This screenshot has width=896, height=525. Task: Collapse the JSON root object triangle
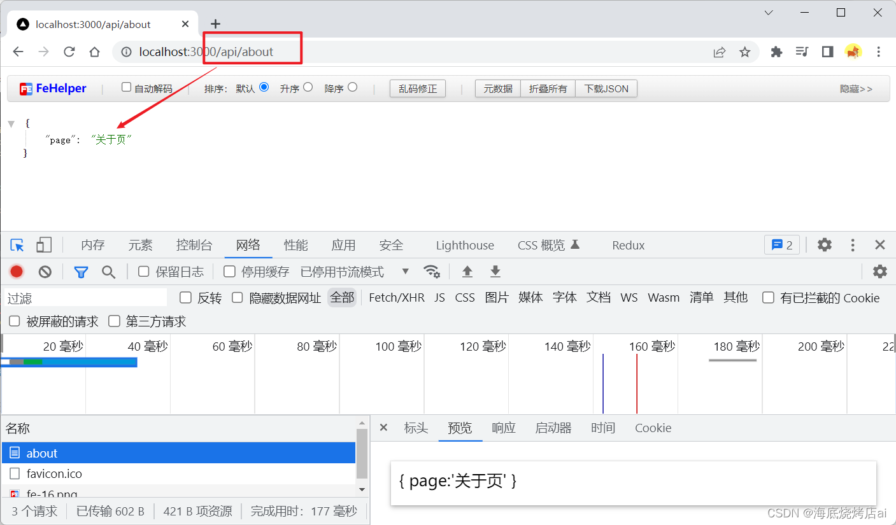click(x=11, y=123)
